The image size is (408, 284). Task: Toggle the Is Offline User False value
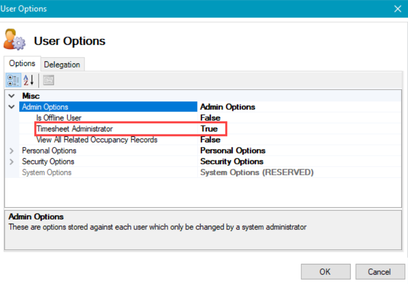pos(210,118)
